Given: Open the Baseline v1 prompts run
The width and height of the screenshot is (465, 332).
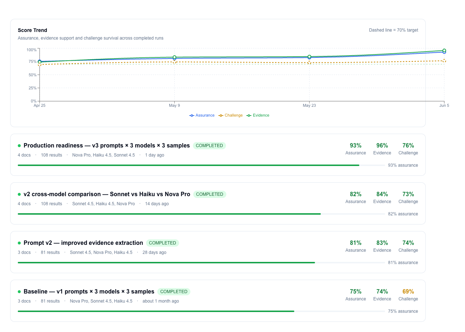Looking at the screenshot, I should pos(218,301).
